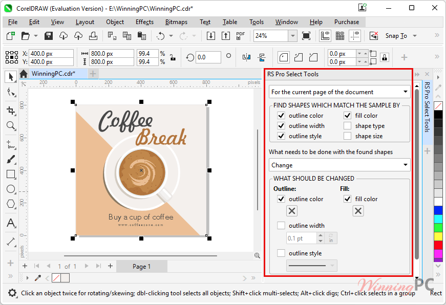Save the document
446x305 pixels.
pyautogui.click(x=49, y=36)
